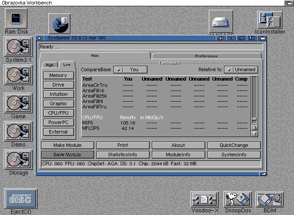Viewport: 294px width, 215px height.
Task: Switch to the Main tab
Action: [95, 56]
